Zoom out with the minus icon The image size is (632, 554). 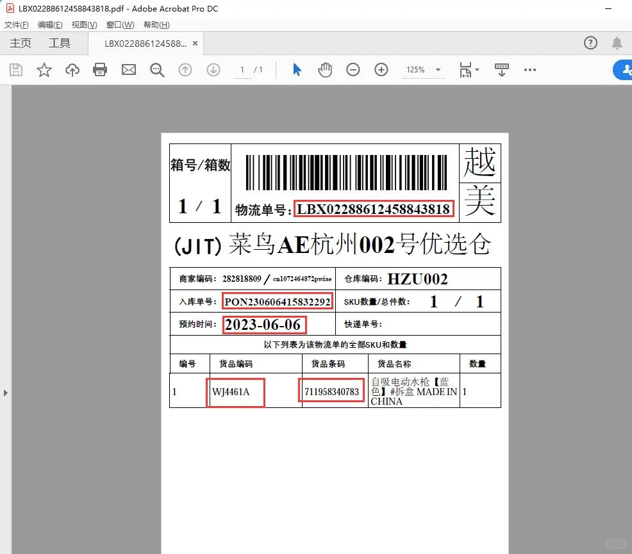click(x=353, y=70)
